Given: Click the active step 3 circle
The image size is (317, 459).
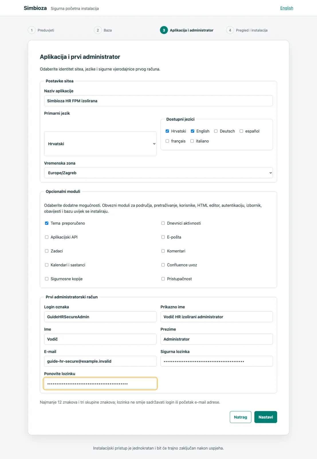Looking at the screenshot, I should [164, 30].
